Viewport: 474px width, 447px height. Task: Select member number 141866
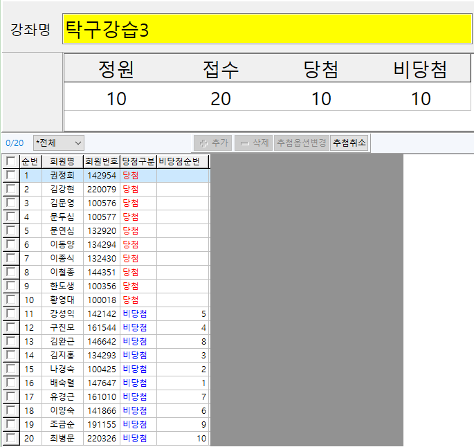102,411
